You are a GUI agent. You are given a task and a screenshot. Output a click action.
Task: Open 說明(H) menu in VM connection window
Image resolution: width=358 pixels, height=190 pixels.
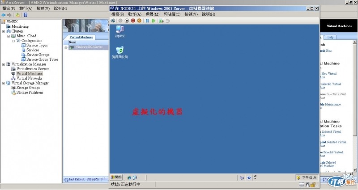tap(209, 14)
